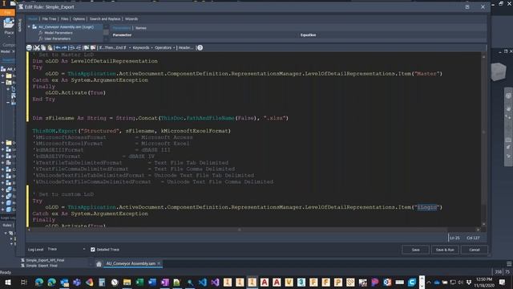Click the comment selected lines icon
513x289 pixels.
87,48
